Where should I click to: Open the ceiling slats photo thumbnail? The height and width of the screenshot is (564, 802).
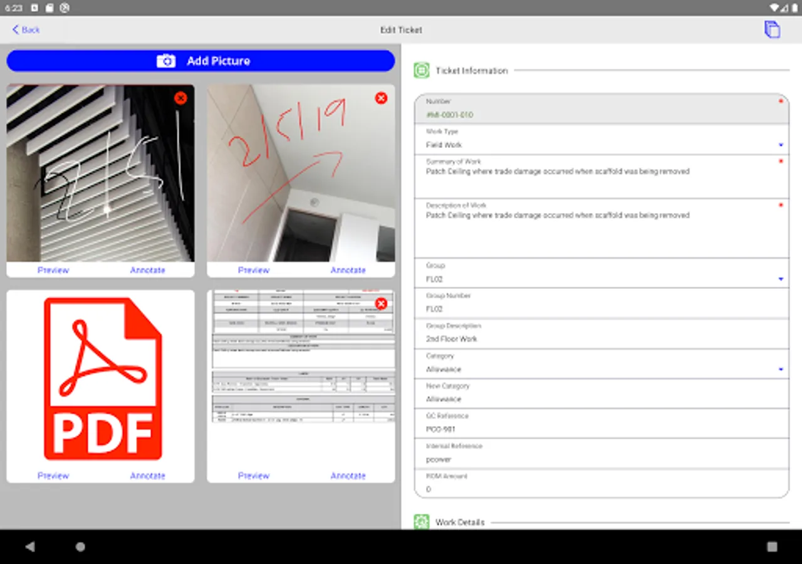pyautogui.click(x=100, y=174)
